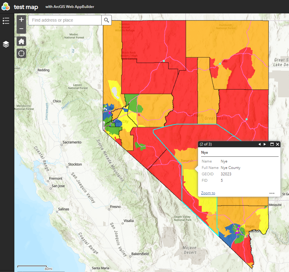Return to default extent with the home icon
Viewport: 289px width, 272px height.
click(x=21, y=41)
